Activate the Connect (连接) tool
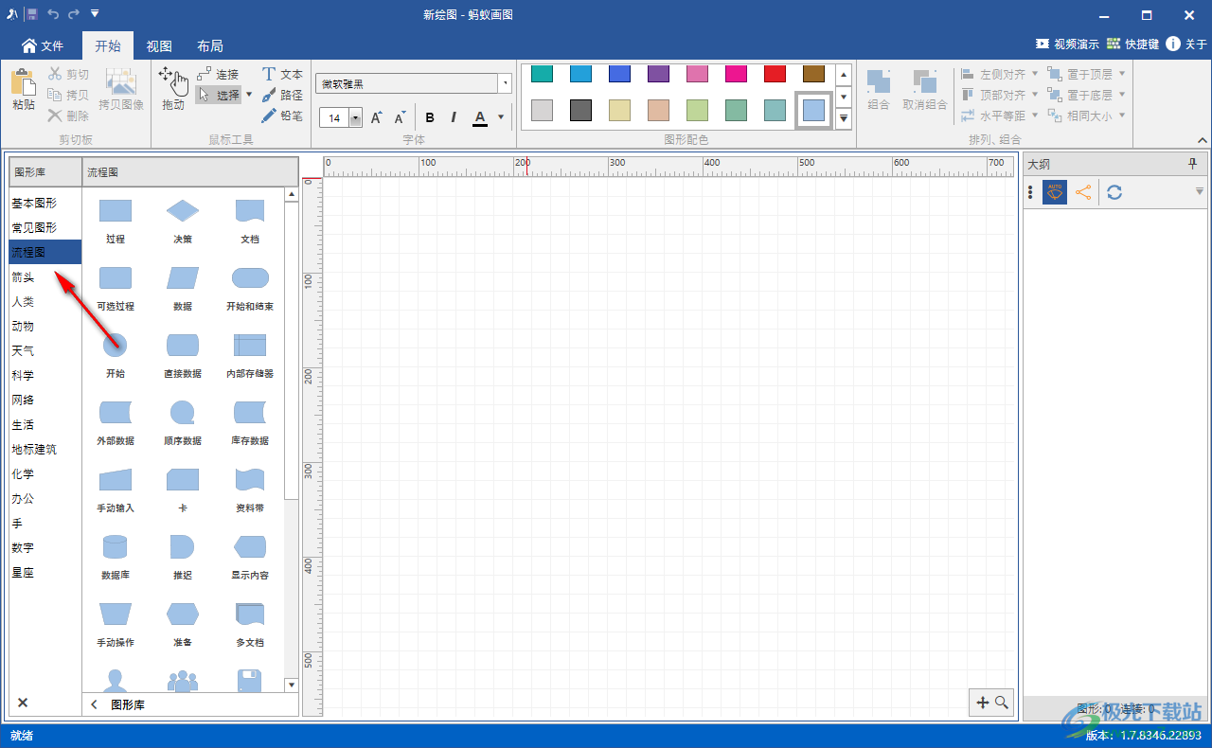The width and height of the screenshot is (1212, 748). [218, 74]
